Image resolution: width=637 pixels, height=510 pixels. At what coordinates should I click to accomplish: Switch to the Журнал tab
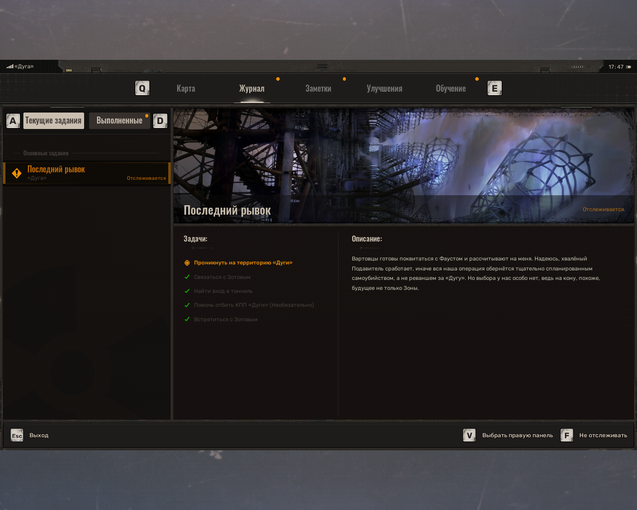pyautogui.click(x=252, y=89)
